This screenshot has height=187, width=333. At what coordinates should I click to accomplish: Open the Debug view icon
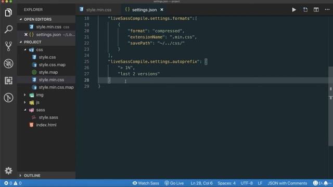[x=8, y=63]
